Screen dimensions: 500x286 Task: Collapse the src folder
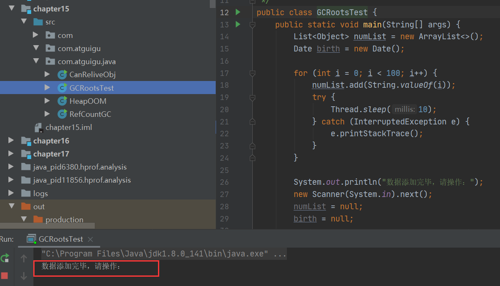(24, 22)
